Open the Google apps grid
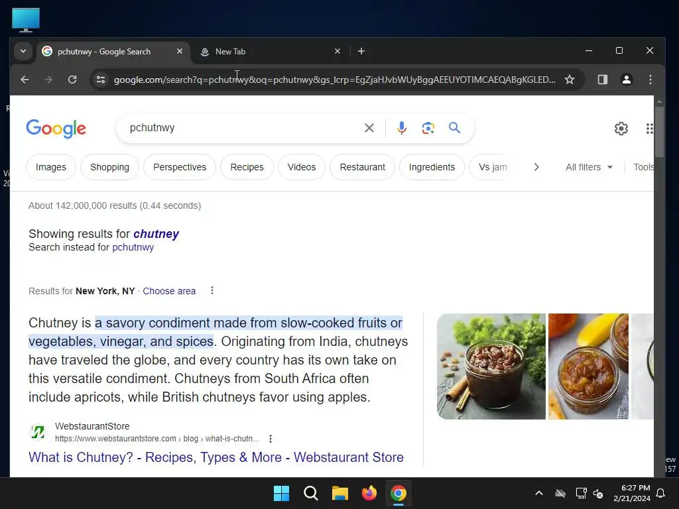Image resolution: width=679 pixels, height=509 pixels. pos(649,129)
